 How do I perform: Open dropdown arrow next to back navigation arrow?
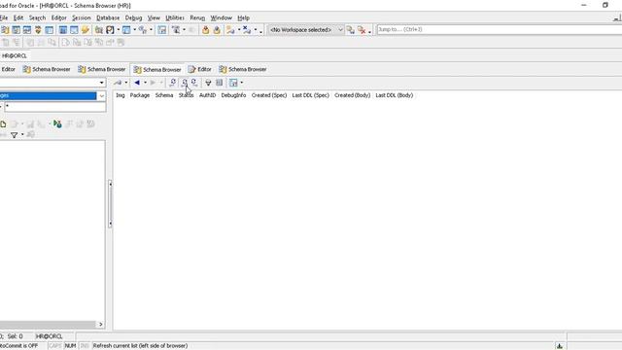coord(145,83)
